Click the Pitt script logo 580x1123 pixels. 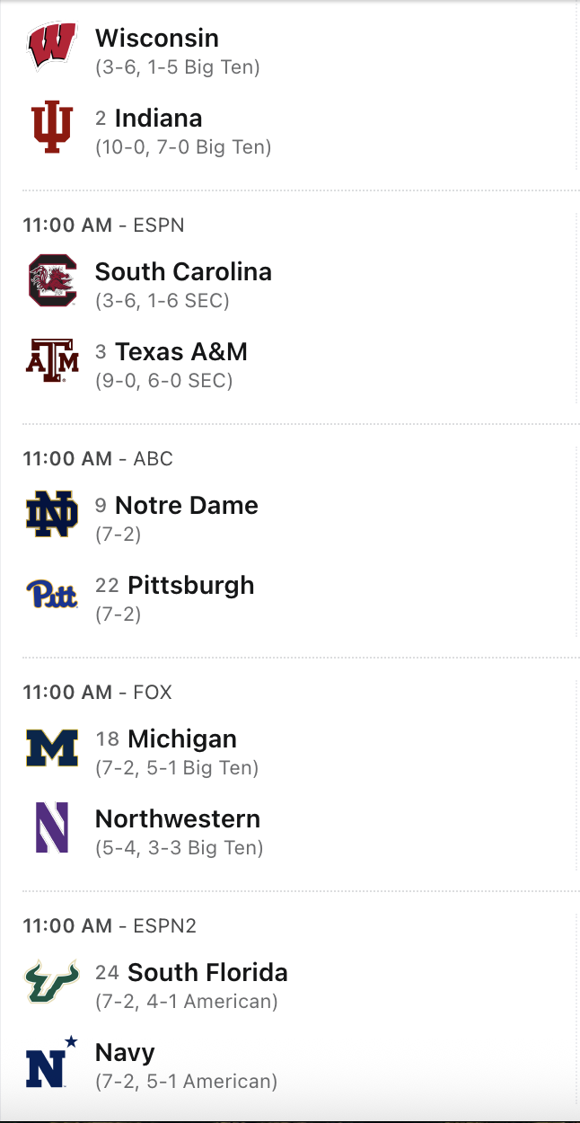point(52,594)
